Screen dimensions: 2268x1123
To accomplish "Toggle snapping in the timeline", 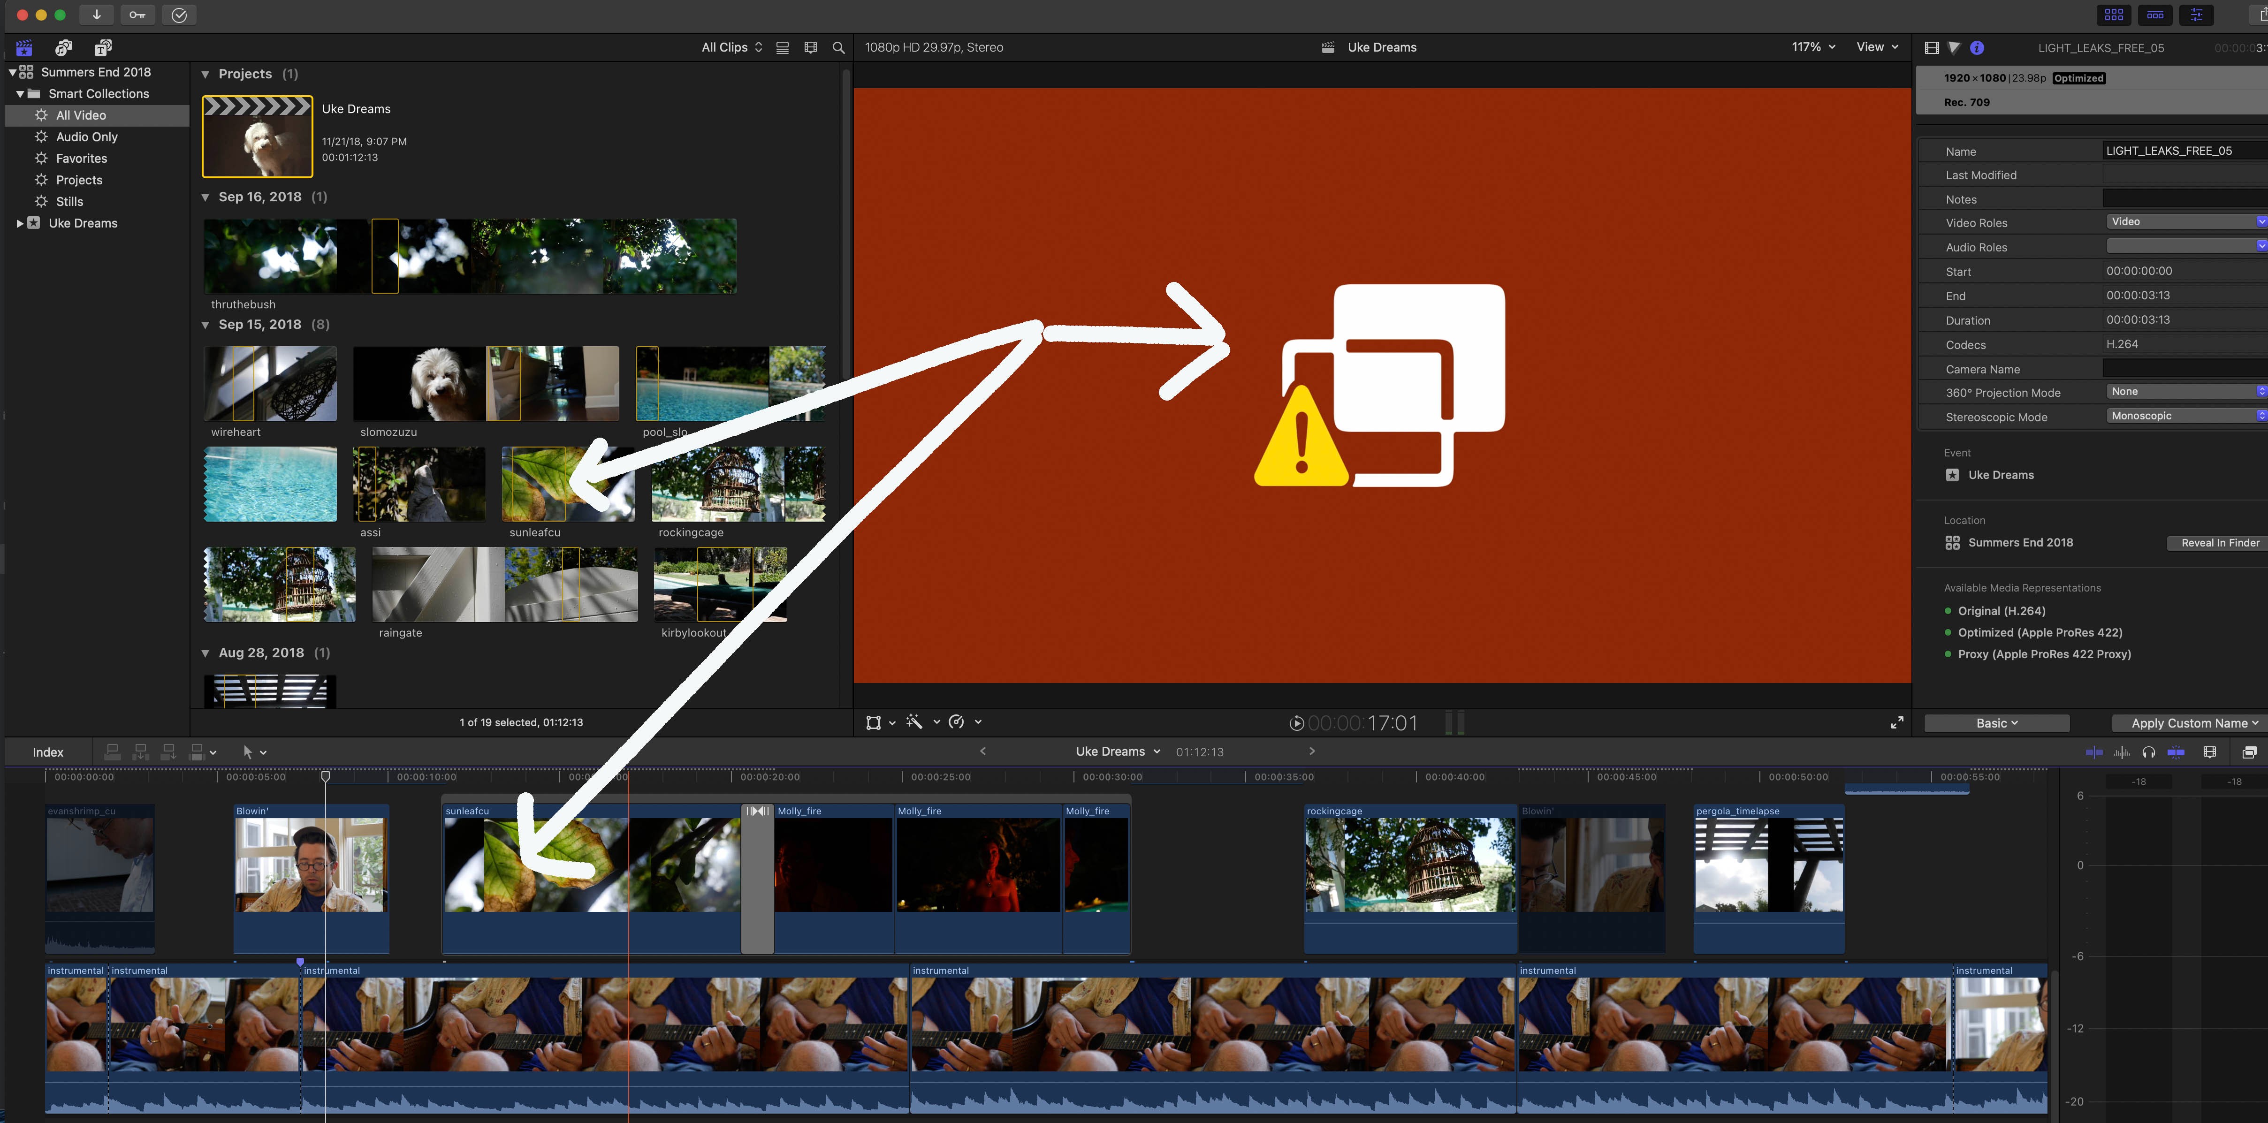I will [x=2176, y=751].
